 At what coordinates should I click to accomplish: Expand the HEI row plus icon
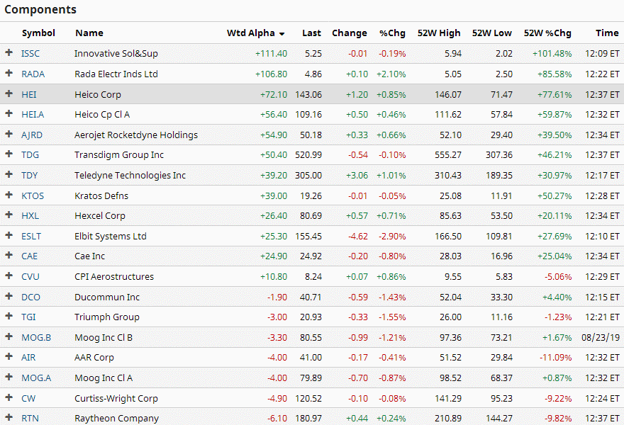[x=9, y=93]
